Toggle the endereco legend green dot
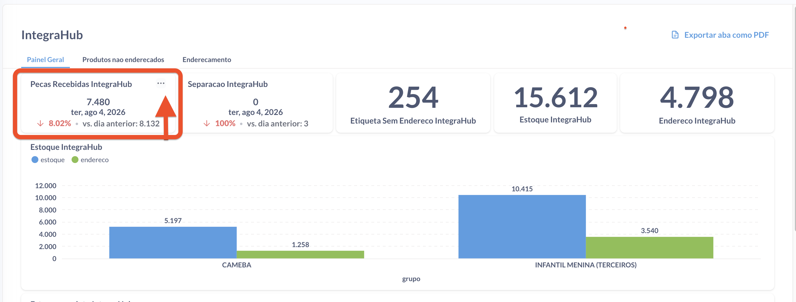This screenshot has height=302, width=796. point(75,160)
